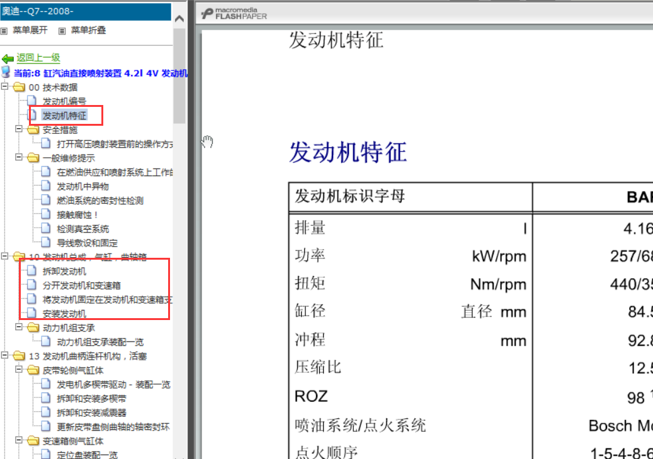Click the 变速箱侧气缸体 folder icon
653x459 pixels.
tap(33, 440)
